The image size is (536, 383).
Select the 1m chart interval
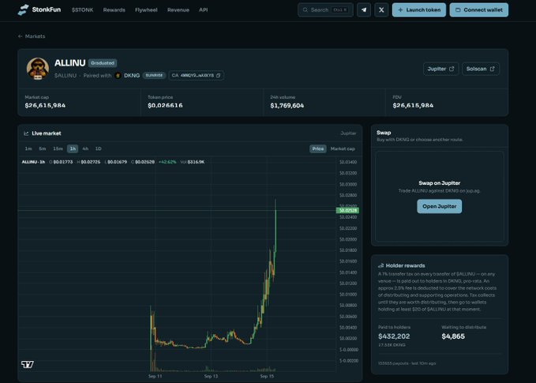[28, 148]
